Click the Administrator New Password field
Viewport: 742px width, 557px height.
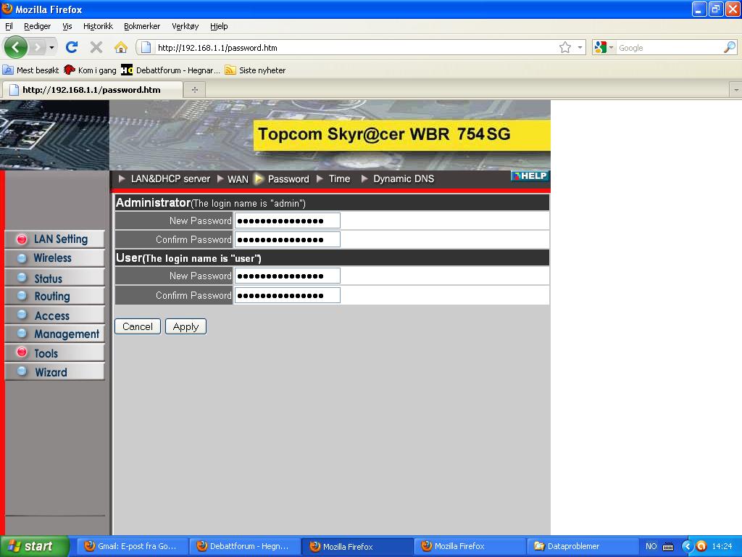point(287,220)
